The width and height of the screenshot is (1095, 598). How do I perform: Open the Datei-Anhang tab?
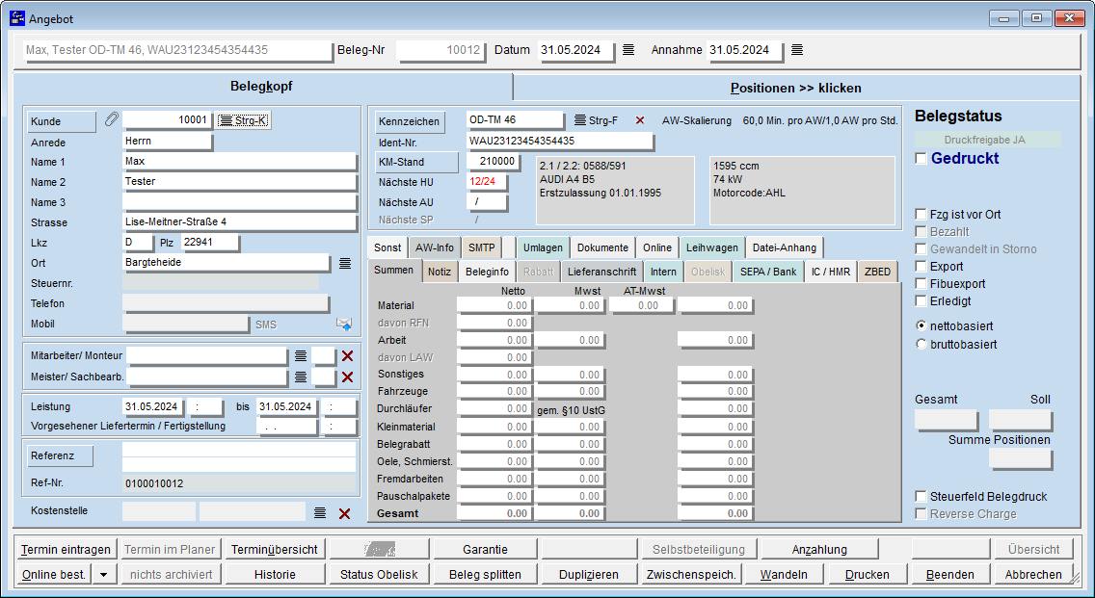tap(785, 247)
